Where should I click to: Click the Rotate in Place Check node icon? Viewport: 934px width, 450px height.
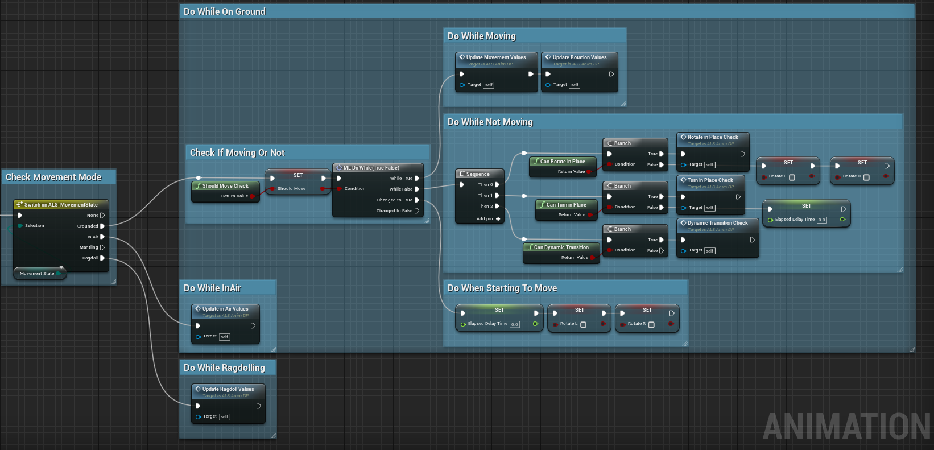[x=683, y=137]
